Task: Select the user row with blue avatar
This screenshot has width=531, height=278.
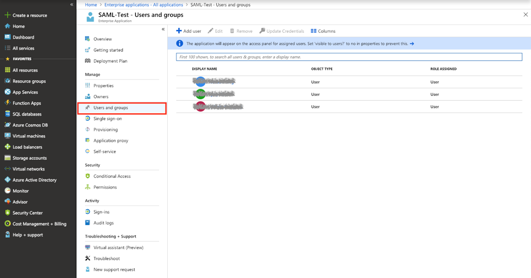Action: (x=349, y=82)
